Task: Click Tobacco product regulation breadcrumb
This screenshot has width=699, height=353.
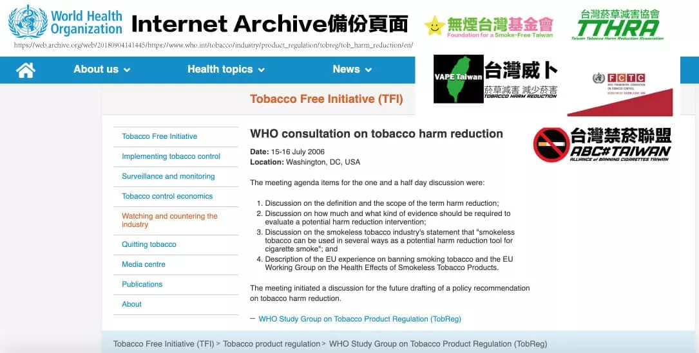Action: click(271, 343)
